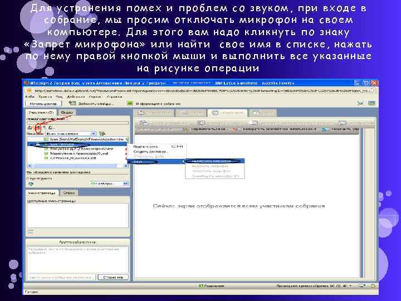Select the second tab above the sharing area

pyautogui.click(x=191, y=113)
